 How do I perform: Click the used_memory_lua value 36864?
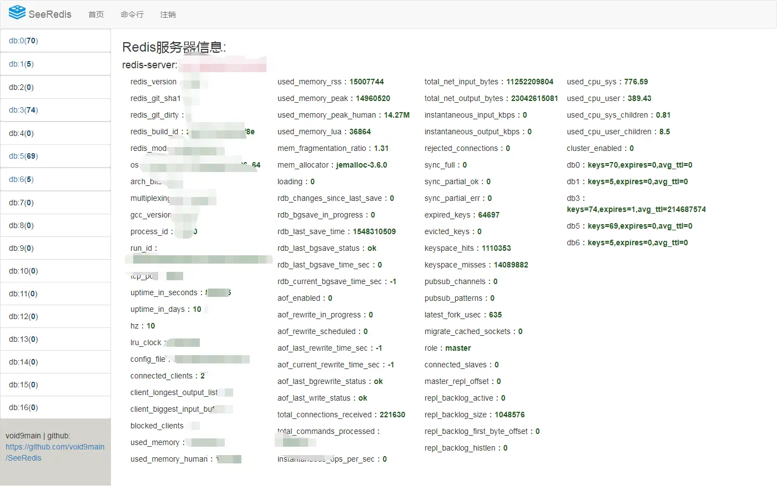[x=360, y=132]
